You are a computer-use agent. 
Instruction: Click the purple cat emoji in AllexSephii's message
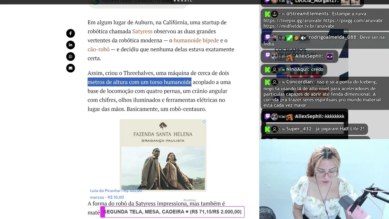[330, 56]
